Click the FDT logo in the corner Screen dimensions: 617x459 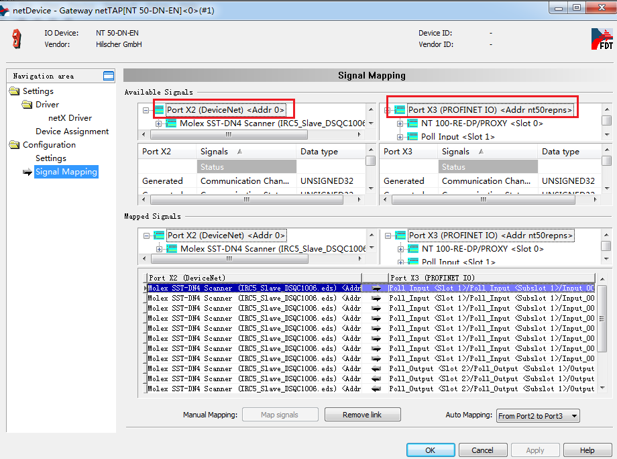(601, 38)
